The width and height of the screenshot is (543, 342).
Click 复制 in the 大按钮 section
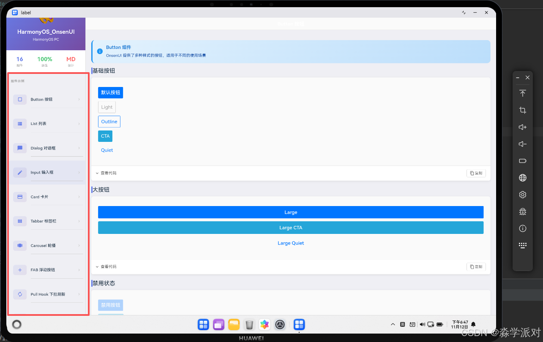coord(476,267)
